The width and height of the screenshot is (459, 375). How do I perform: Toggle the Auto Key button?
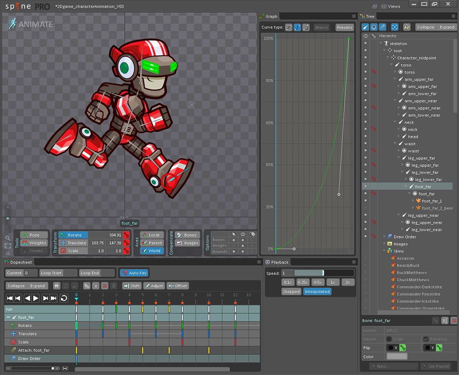134,273
